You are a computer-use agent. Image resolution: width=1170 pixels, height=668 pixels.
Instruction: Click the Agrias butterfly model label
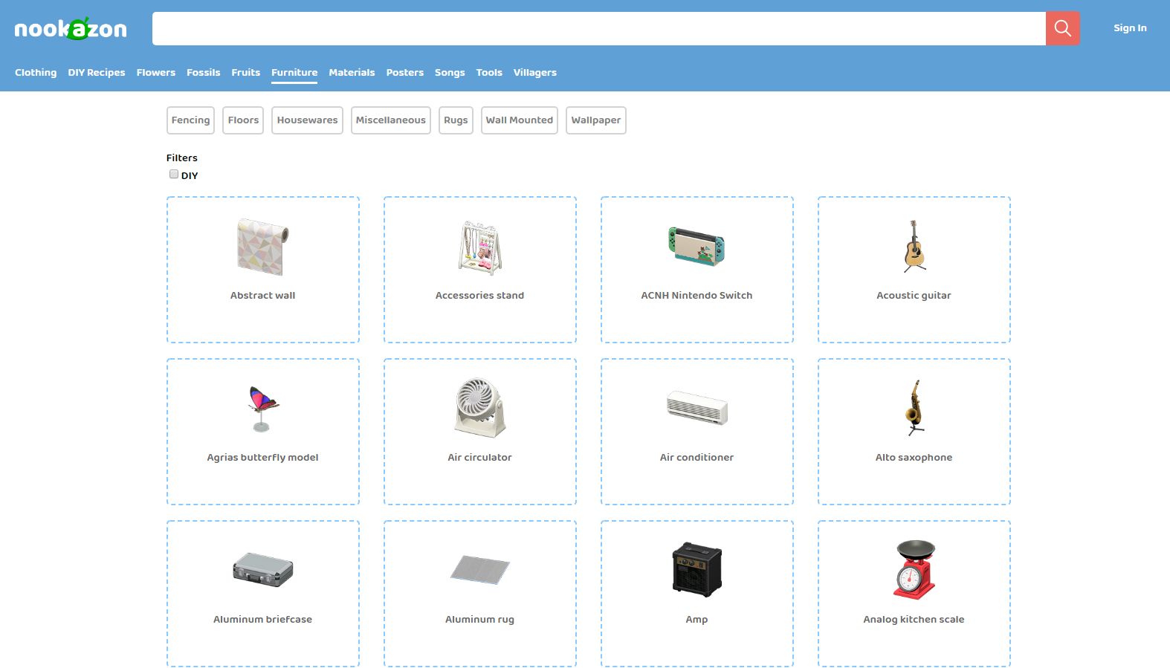(262, 457)
